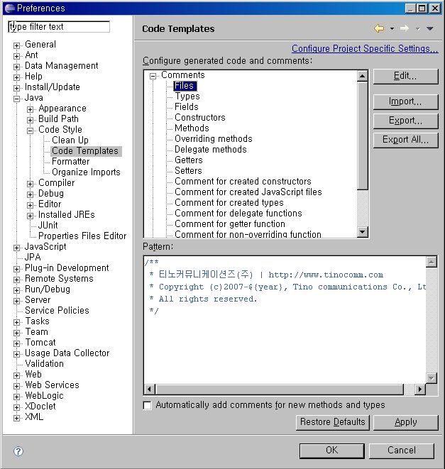Click the Edit... button
This screenshot has height=469, width=445.
405,76
